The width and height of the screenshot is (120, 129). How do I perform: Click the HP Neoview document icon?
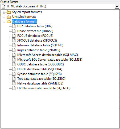point(14,88)
